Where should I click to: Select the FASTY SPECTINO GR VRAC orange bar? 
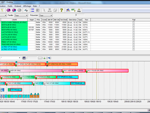(62, 64)
